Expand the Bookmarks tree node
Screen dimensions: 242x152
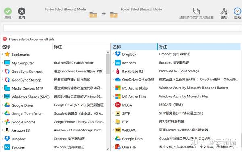2,54
